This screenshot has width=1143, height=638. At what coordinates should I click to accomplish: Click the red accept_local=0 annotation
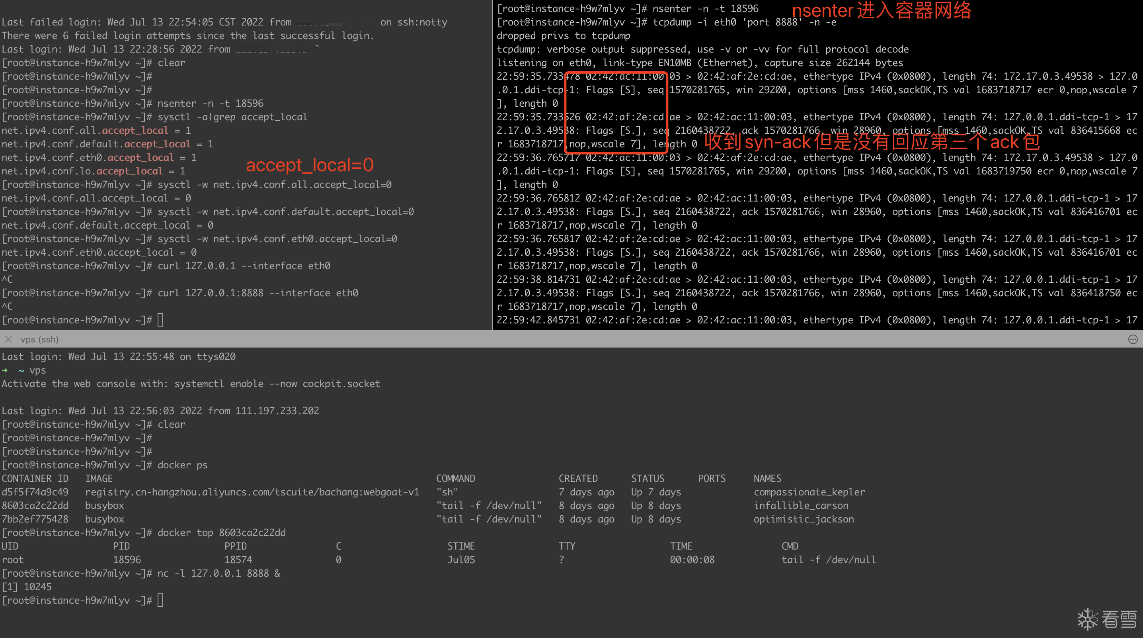point(310,165)
